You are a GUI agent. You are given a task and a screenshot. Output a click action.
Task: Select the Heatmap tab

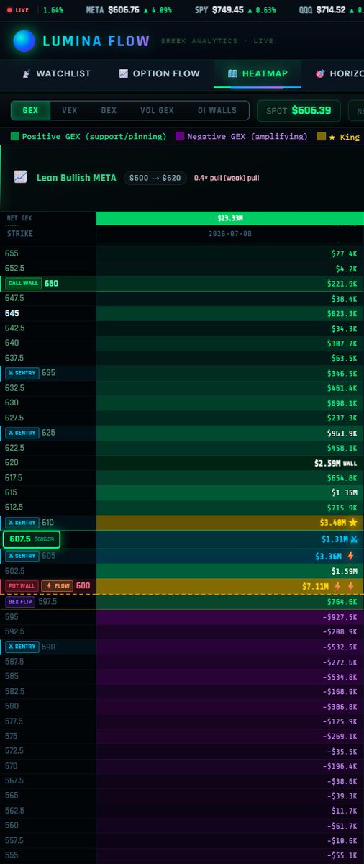tap(257, 73)
